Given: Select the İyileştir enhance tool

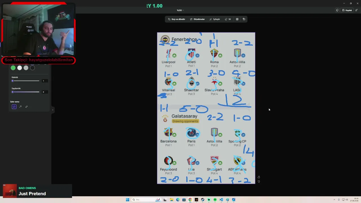Looking at the screenshot, I should pos(215,19).
